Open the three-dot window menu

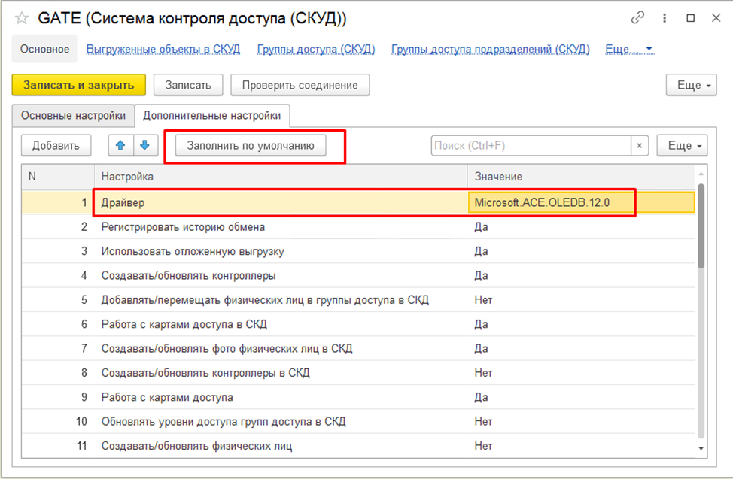click(x=665, y=17)
